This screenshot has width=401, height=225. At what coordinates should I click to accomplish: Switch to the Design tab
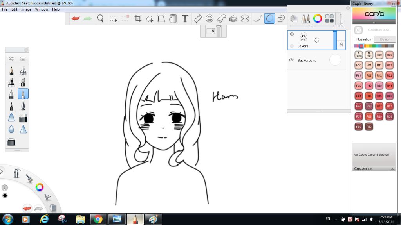pyautogui.click(x=385, y=39)
